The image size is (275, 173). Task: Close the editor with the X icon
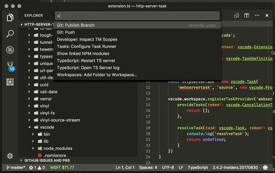[x=267, y=15]
